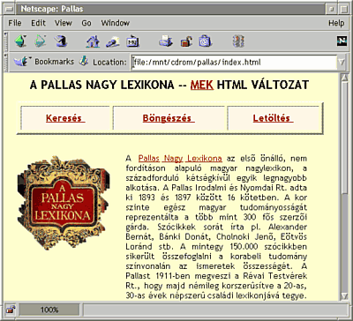The image size is (353, 321).
Task: Follow the Keresés link
Action: (x=65, y=118)
